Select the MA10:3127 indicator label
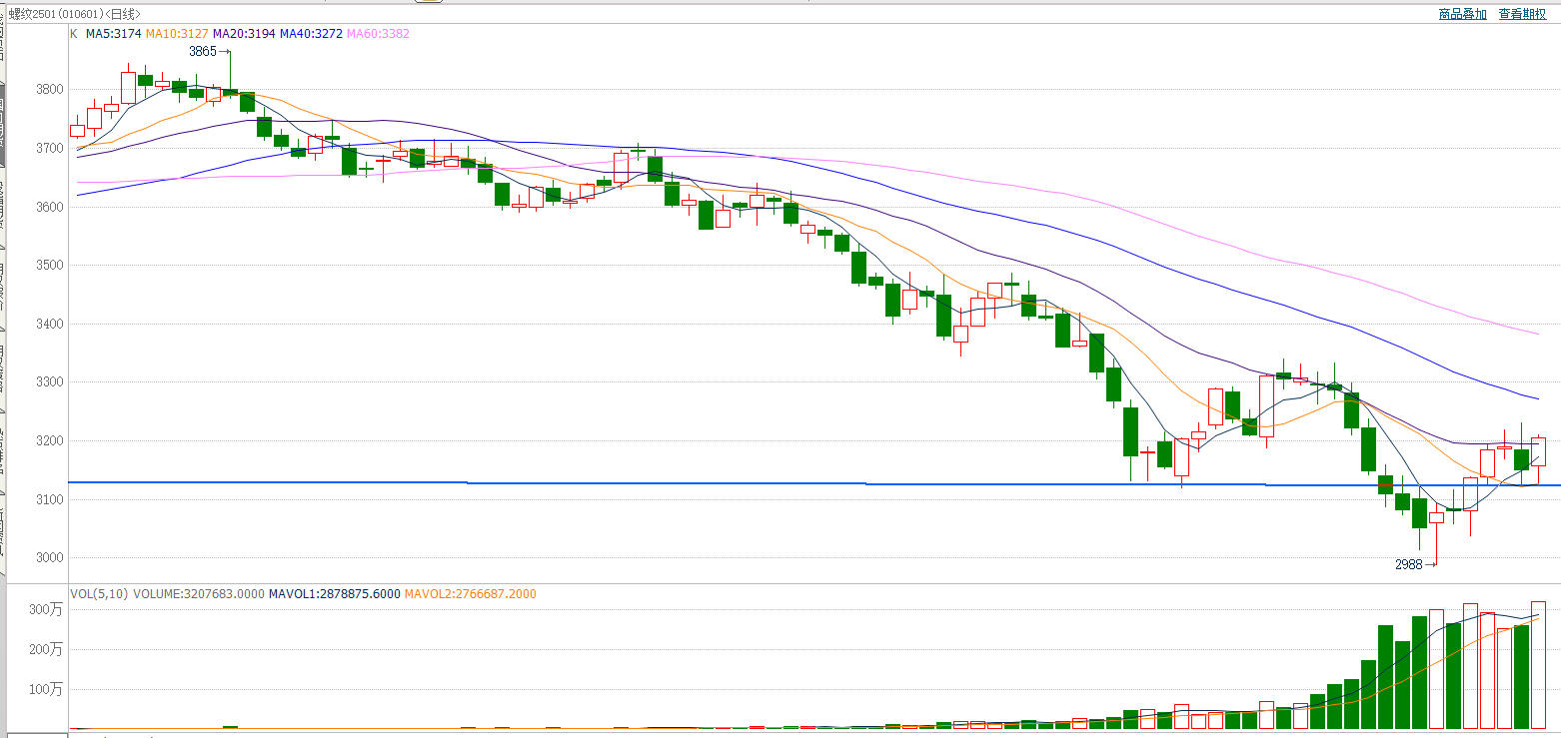 coord(177,34)
